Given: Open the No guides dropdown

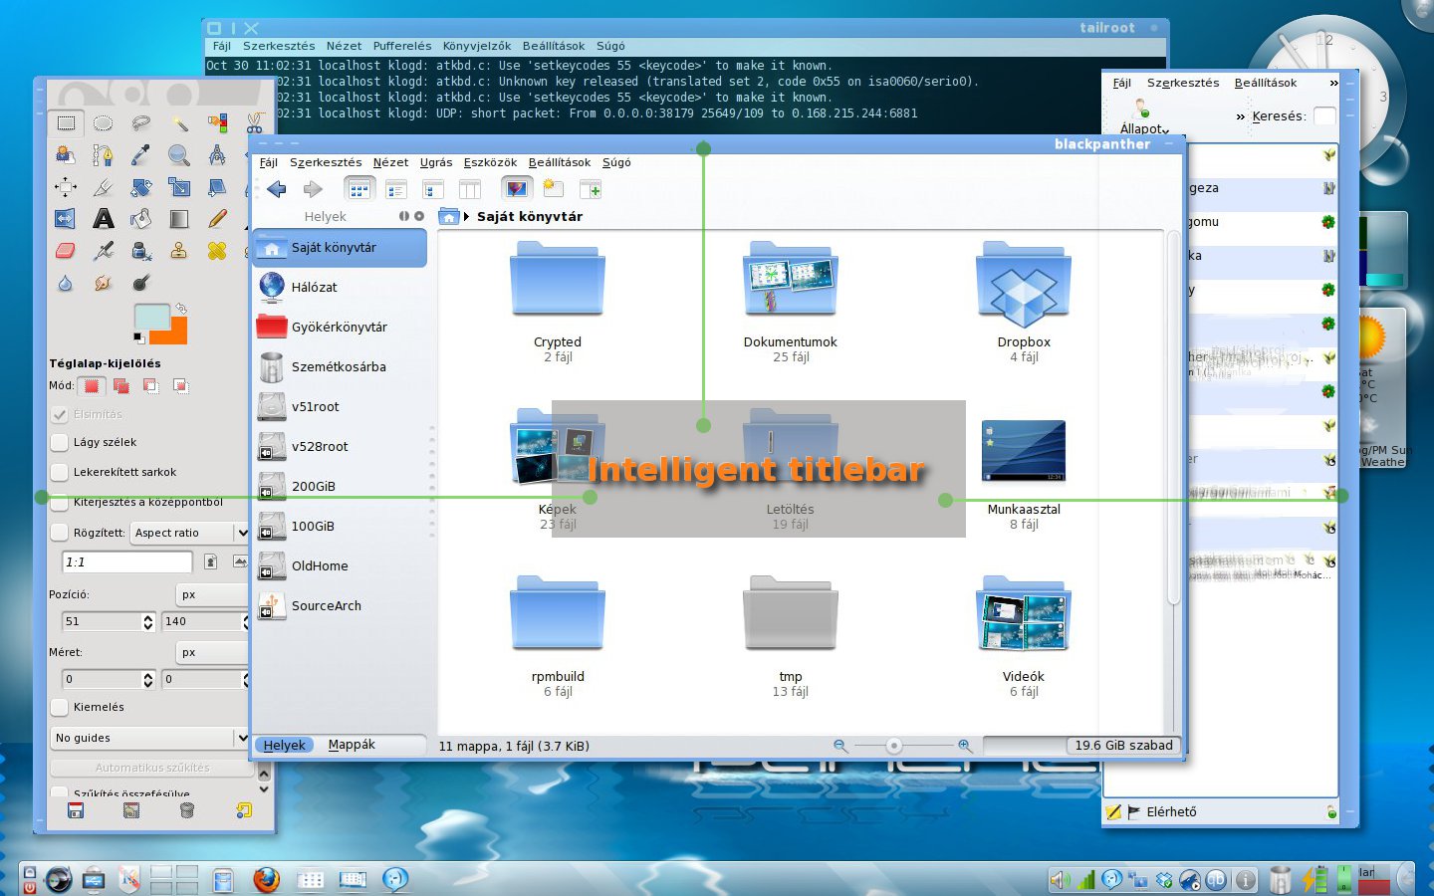Looking at the screenshot, I should click(149, 738).
